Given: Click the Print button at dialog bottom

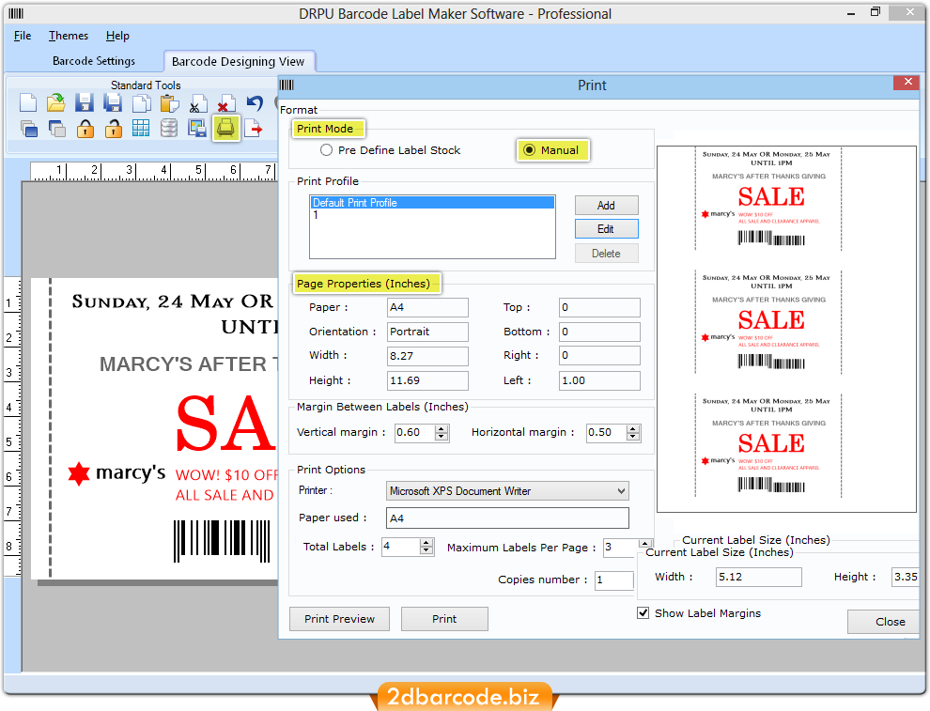Looking at the screenshot, I should 444,619.
